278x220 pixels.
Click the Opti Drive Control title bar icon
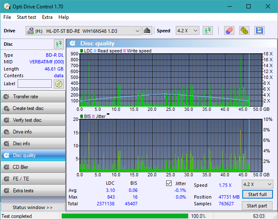point(7,7)
